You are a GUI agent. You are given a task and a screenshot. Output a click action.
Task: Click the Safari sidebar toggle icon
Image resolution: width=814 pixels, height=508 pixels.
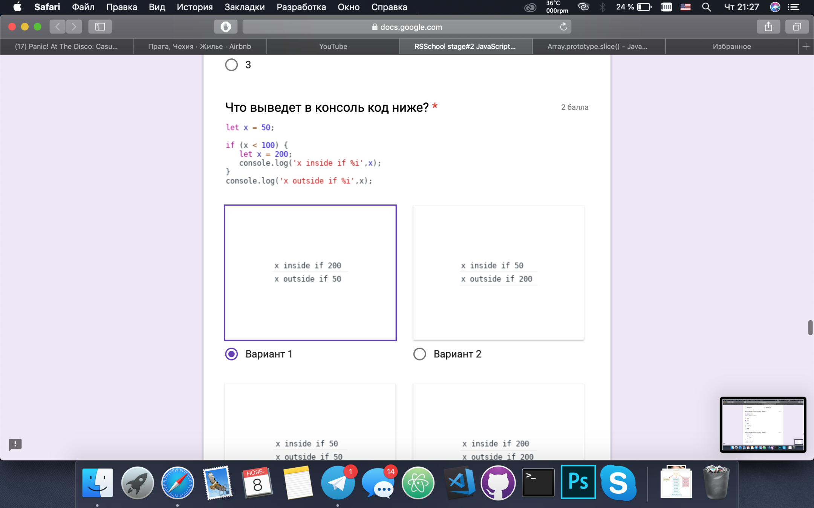point(100,27)
